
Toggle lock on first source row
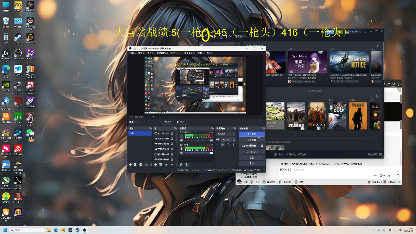pos(172,134)
